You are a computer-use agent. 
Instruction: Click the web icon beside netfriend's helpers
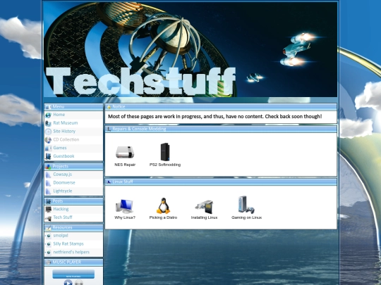49,253
